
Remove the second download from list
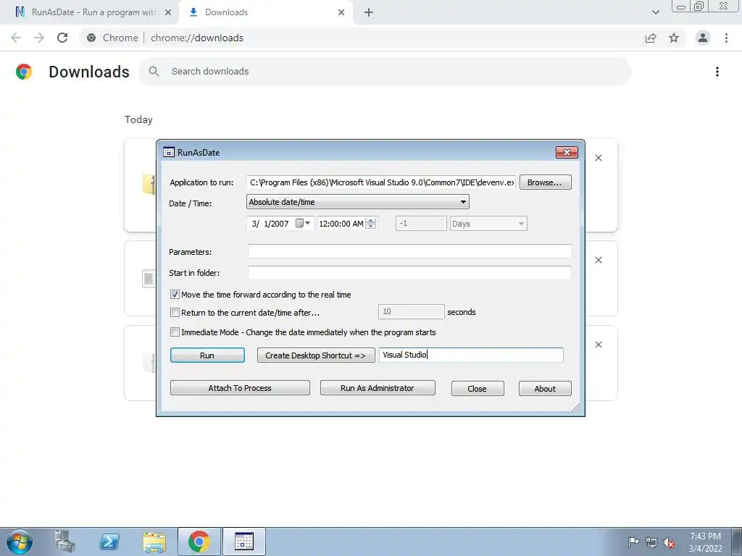point(599,260)
